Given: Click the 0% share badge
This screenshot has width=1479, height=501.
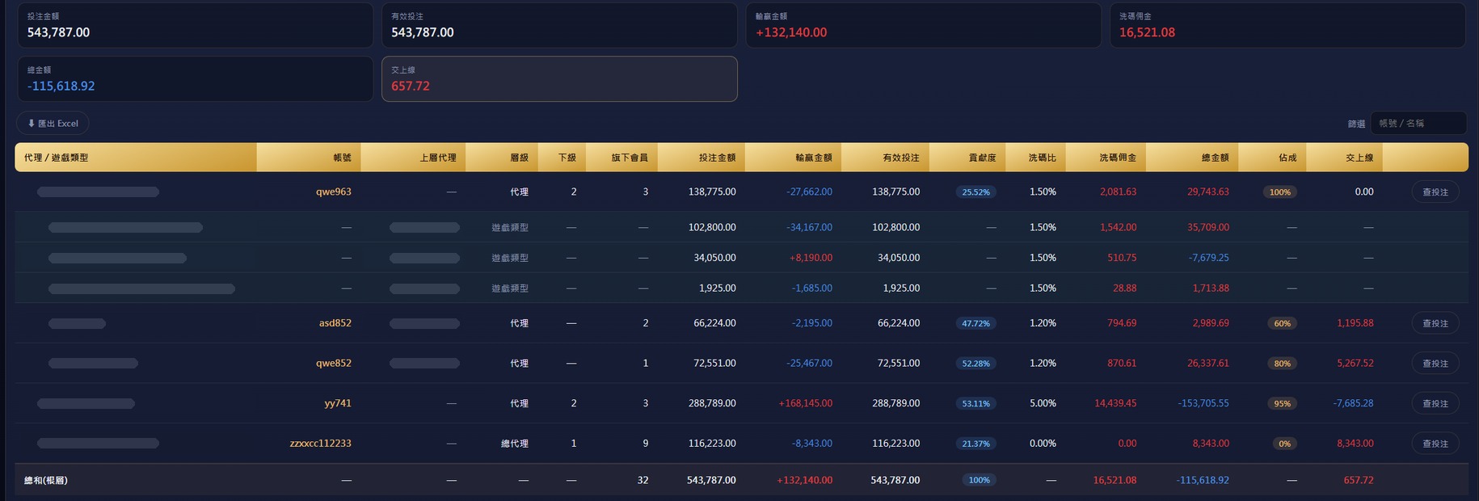Looking at the screenshot, I should tap(1285, 444).
